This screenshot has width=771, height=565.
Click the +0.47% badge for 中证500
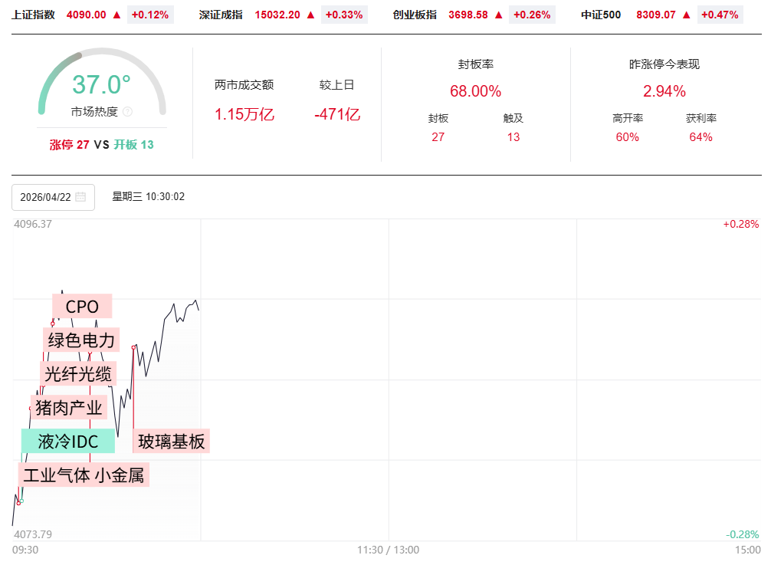click(x=720, y=15)
